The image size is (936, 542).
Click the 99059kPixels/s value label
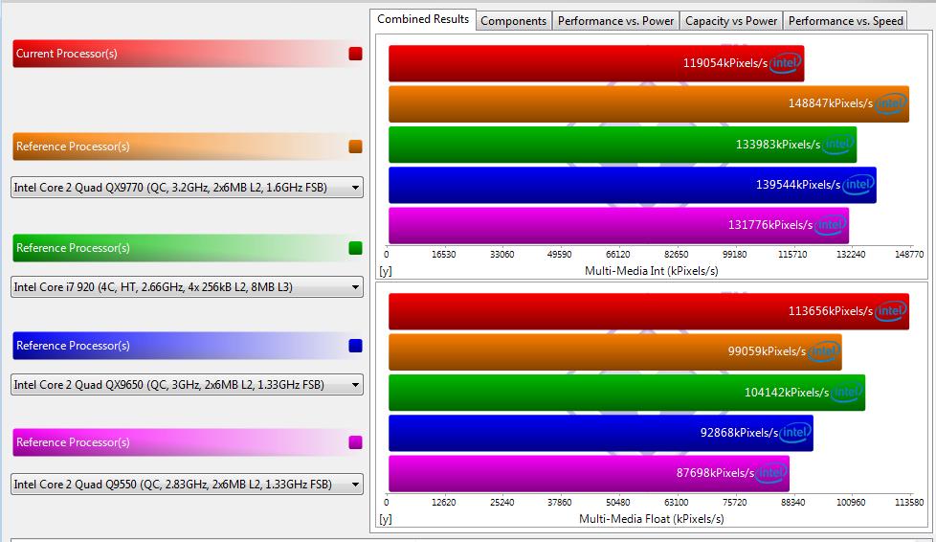coord(767,351)
